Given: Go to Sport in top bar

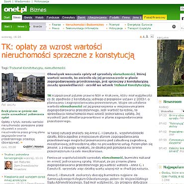Looking at the screenshot, I should [7, 1].
